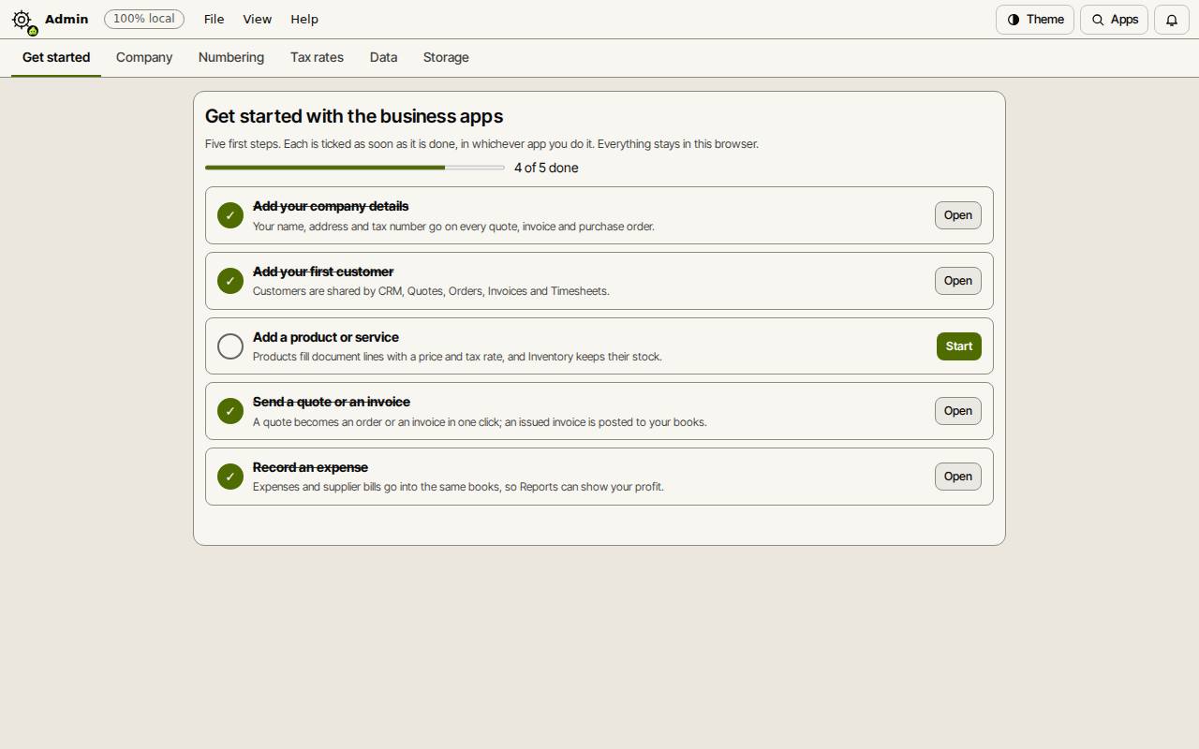Screen dimensions: 1199x749
Task: Click the Admin app title
Action: (x=67, y=19)
